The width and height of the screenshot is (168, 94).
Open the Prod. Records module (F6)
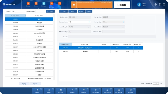click(x=96, y=91)
